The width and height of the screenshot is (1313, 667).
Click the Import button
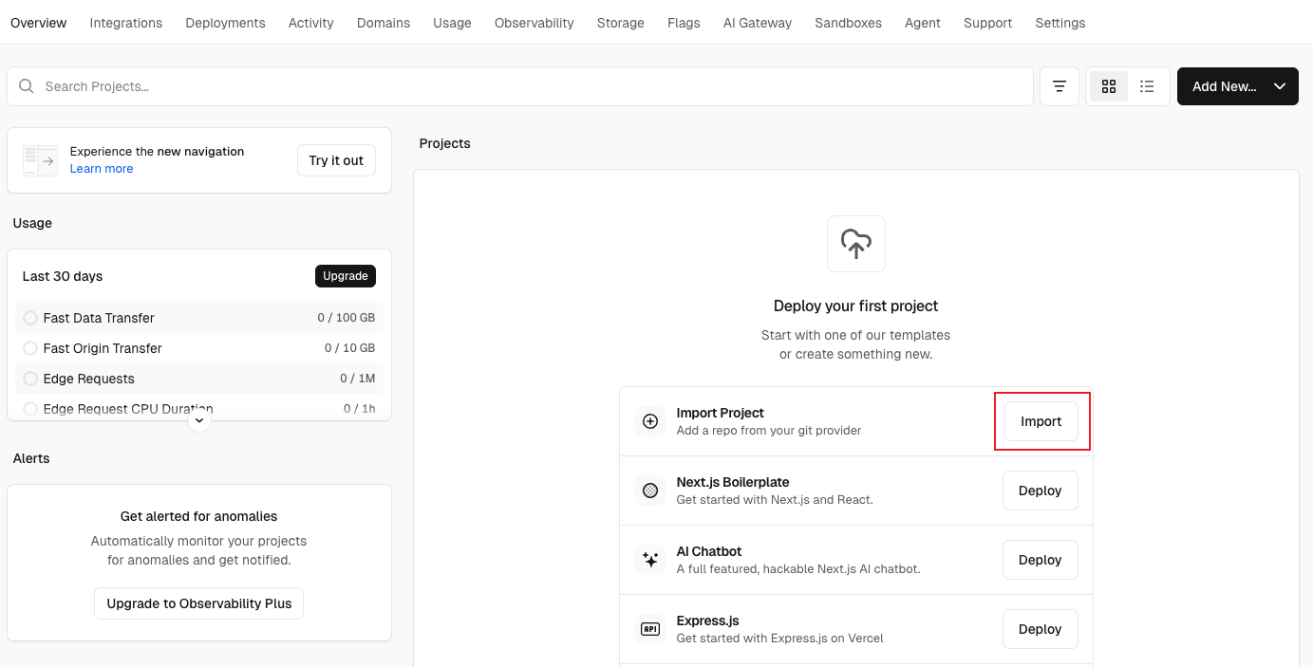[x=1041, y=421]
